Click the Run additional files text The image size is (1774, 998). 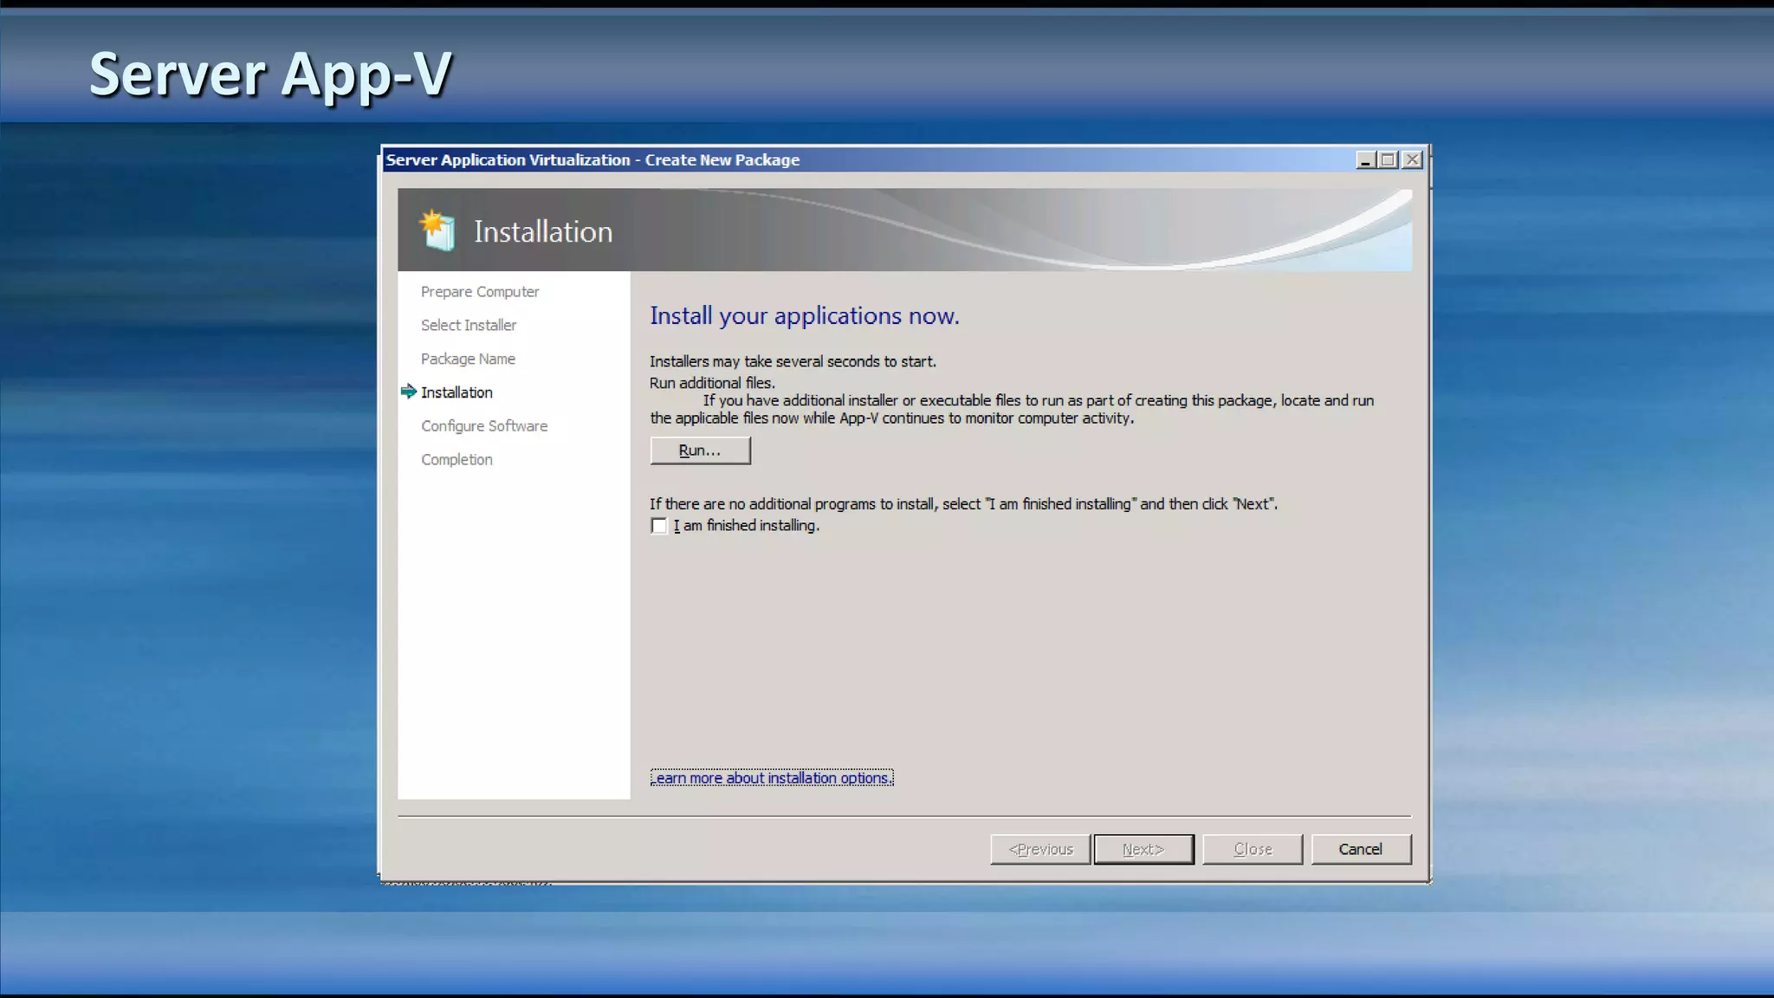tap(712, 383)
